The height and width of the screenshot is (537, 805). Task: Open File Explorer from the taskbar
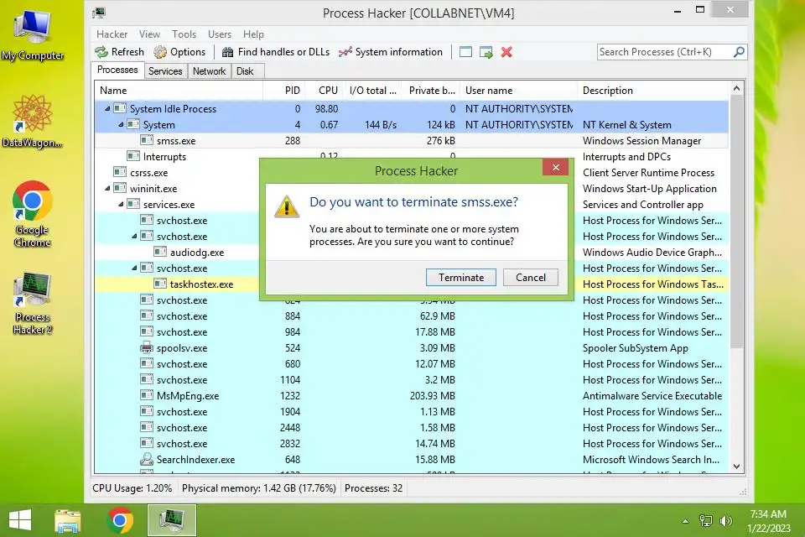point(68,520)
